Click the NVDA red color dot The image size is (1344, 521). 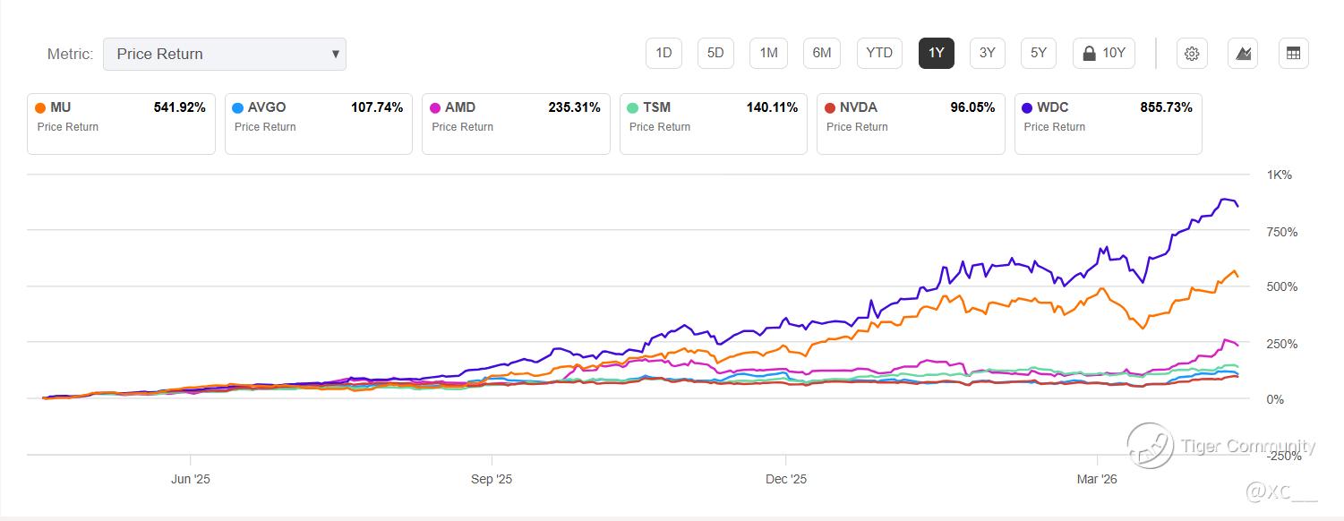click(x=830, y=108)
